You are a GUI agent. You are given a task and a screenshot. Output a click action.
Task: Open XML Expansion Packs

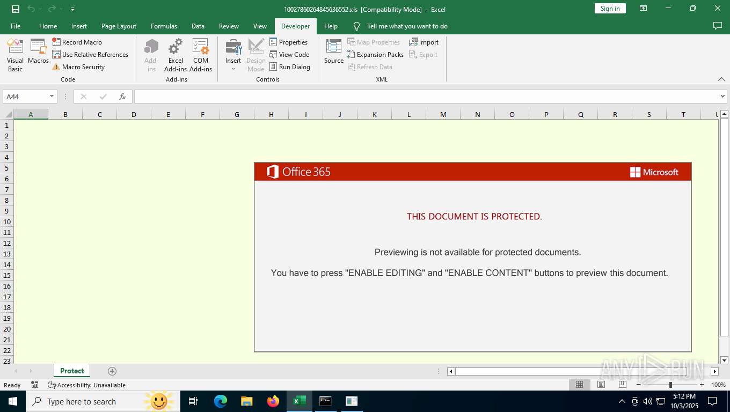pos(375,54)
